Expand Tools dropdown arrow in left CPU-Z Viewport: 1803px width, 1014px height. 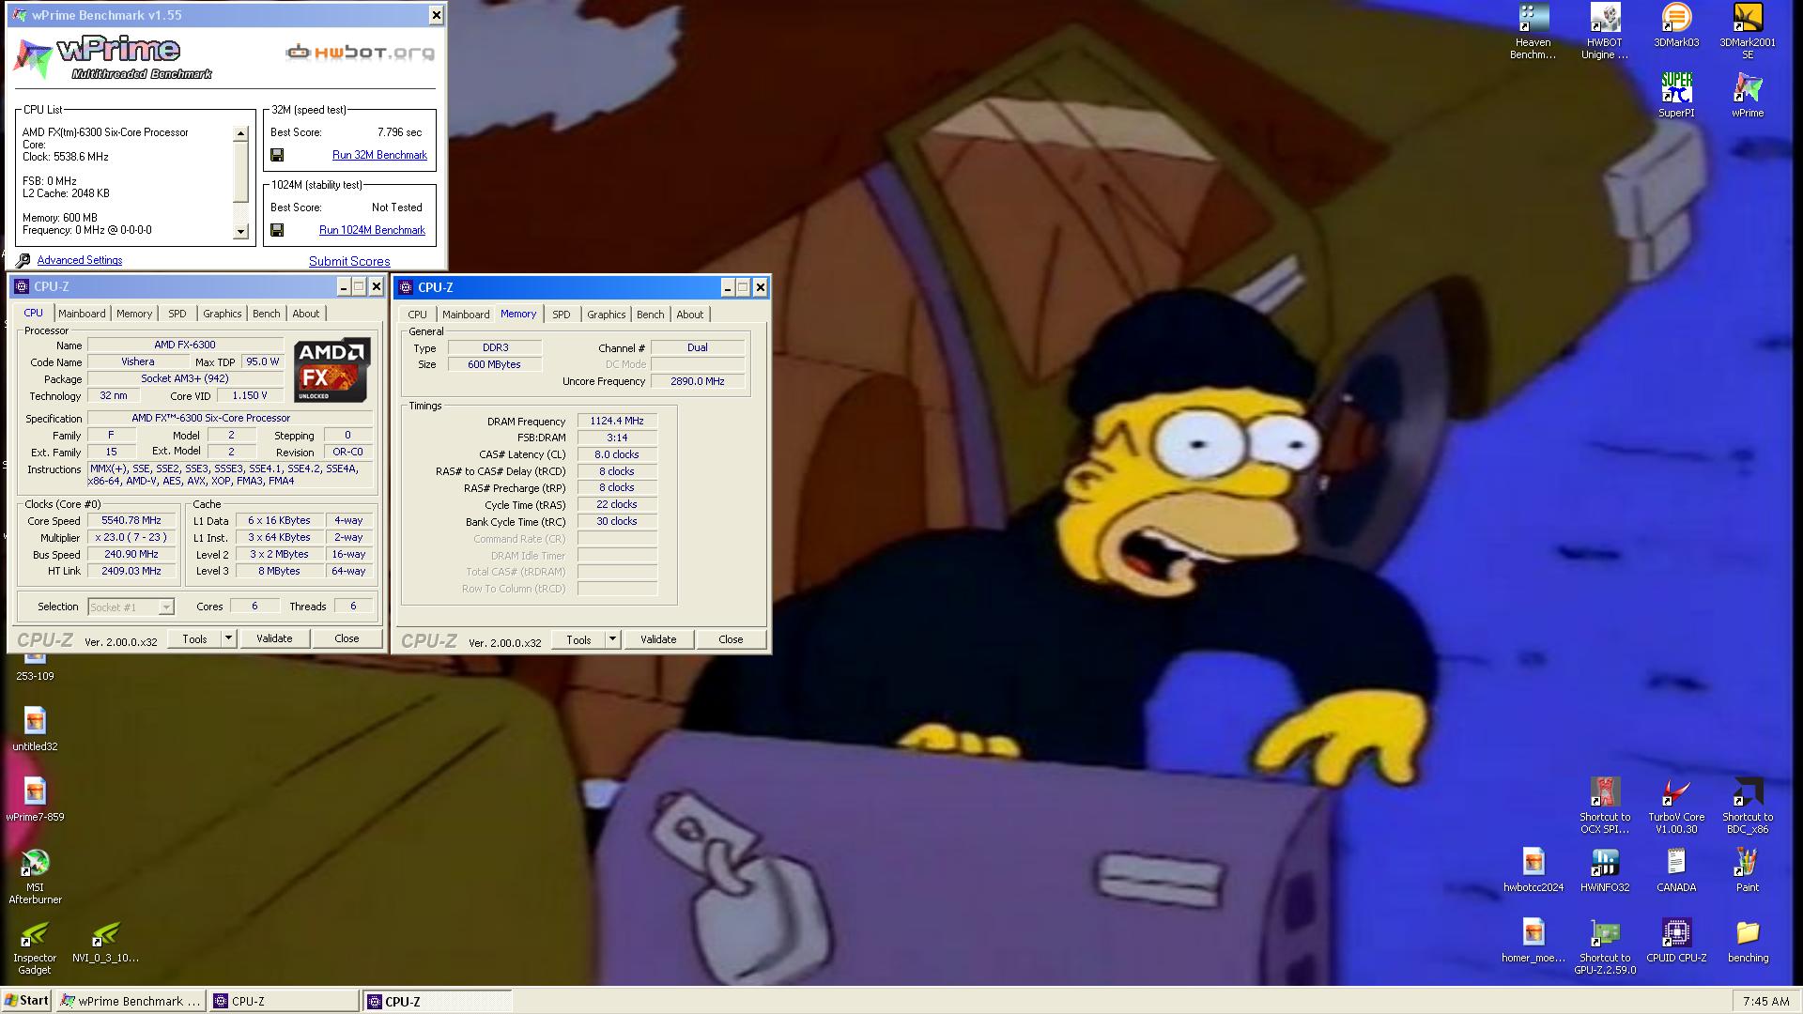click(x=228, y=638)
